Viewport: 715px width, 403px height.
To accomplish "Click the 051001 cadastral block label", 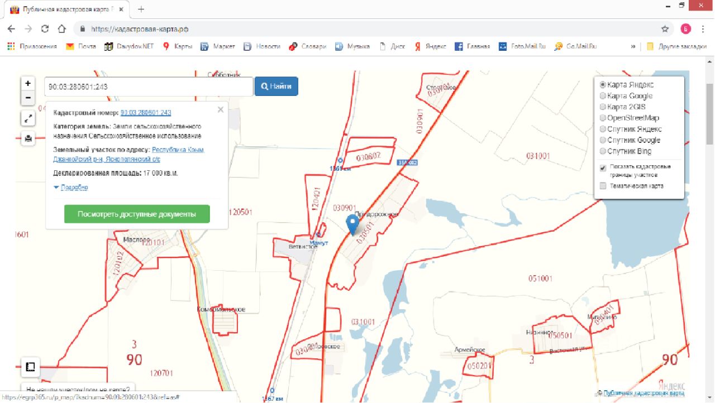I will pos(540,278).
